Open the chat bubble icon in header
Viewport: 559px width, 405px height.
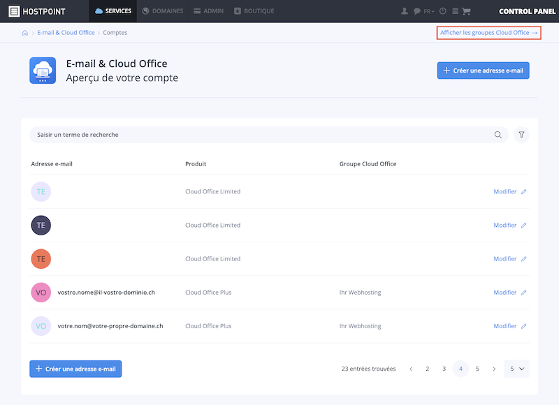416,11
